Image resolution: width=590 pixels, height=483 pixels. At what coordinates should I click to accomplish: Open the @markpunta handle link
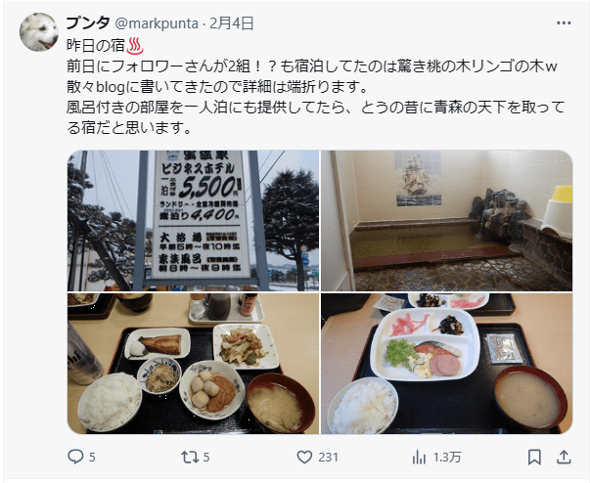(x=157, y=23)
